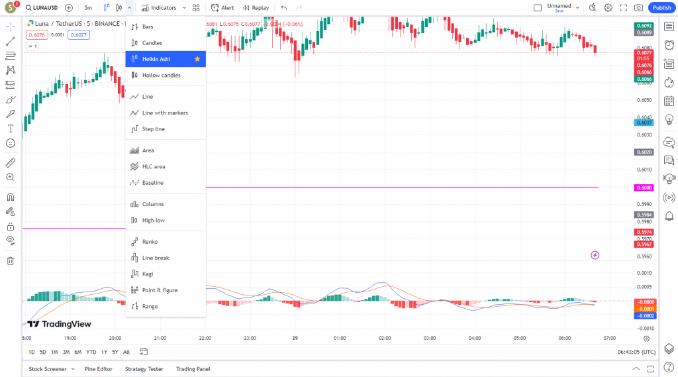
Task: Open the quick search icon
Action: pos(593,8)
